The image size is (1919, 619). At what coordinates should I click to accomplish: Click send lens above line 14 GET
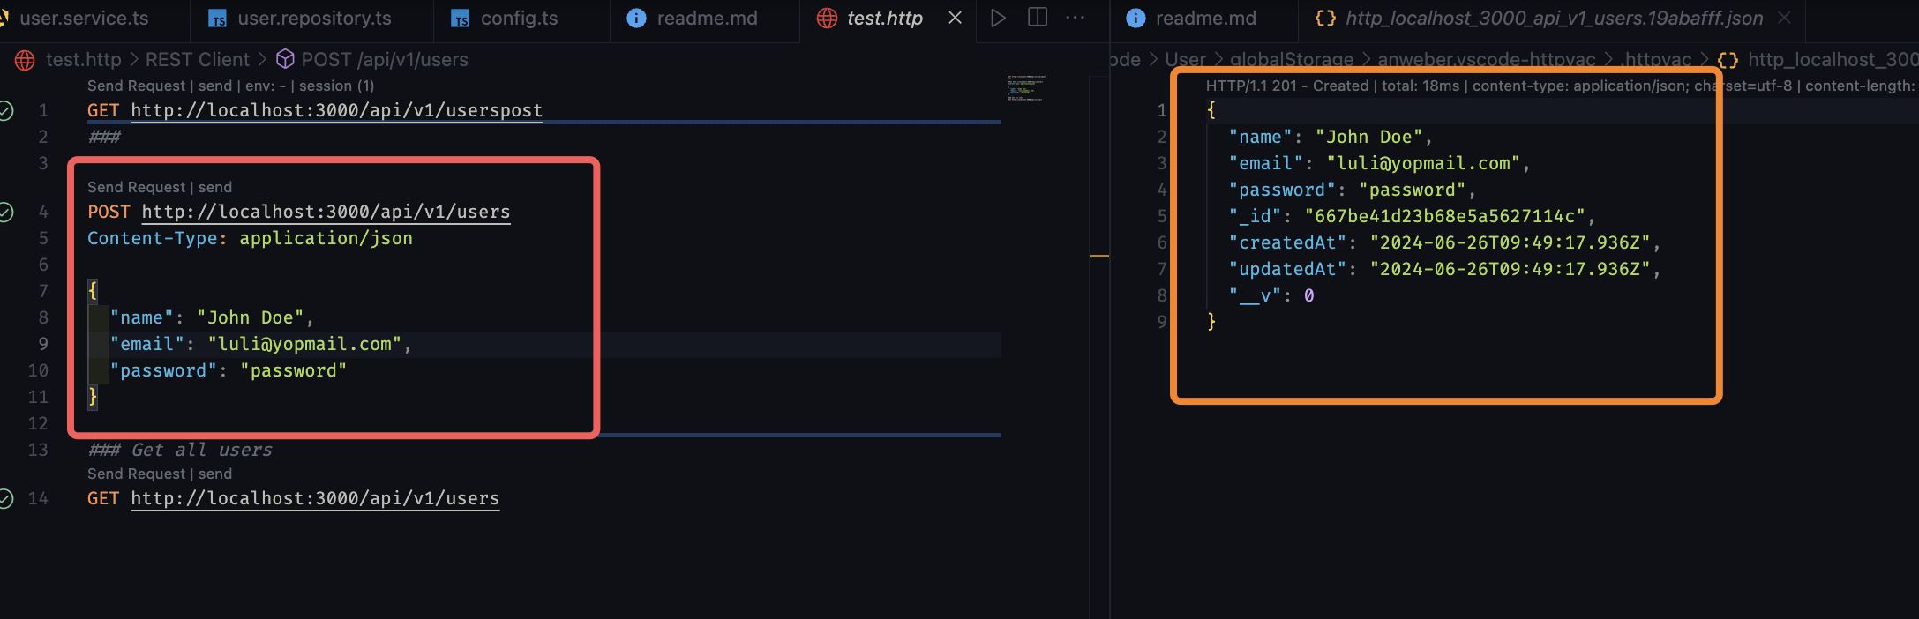215,474
